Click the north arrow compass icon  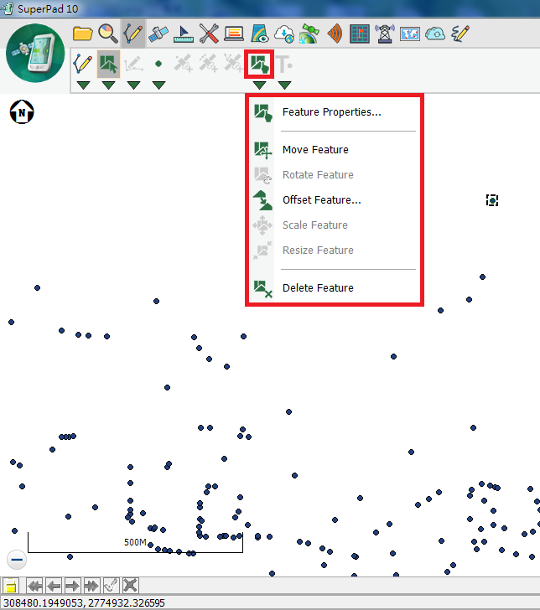[22, 112]
